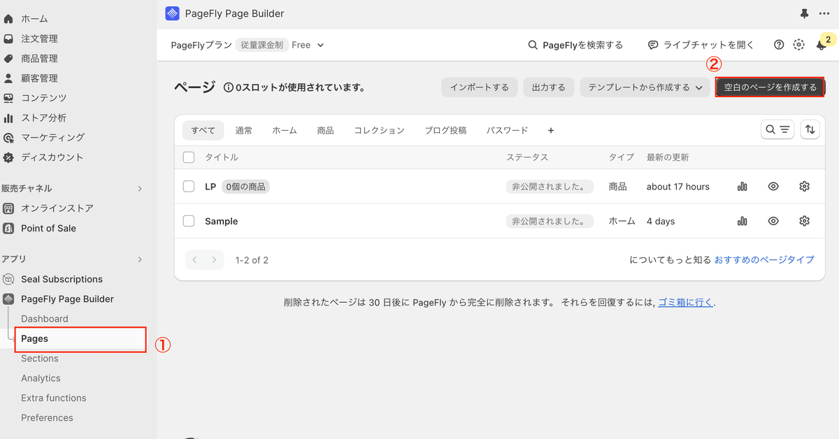The height and width of the screenshot is (439, 839).
Task: Follow the ゴミ箱に行く link
Action: pyautogui.click(x=686, y=303)
